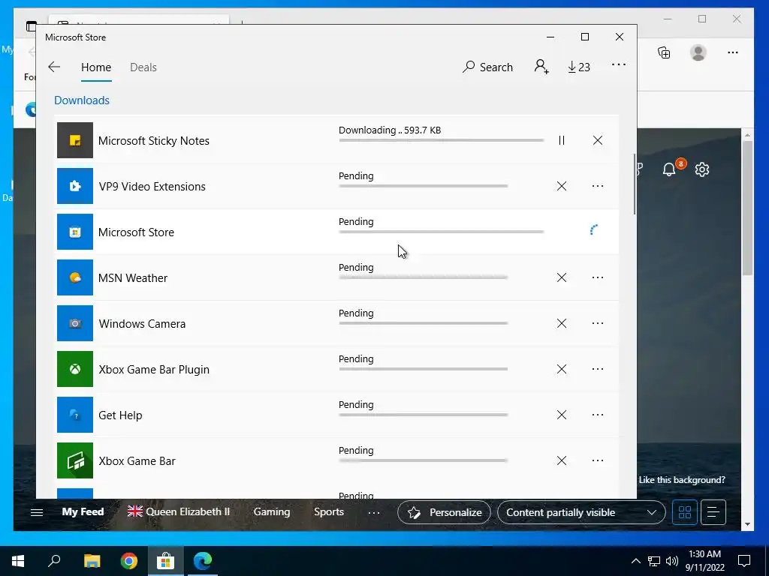The image size is (769, 576).
Task: Open more options for MSN Weather
Action: point(597,277)
